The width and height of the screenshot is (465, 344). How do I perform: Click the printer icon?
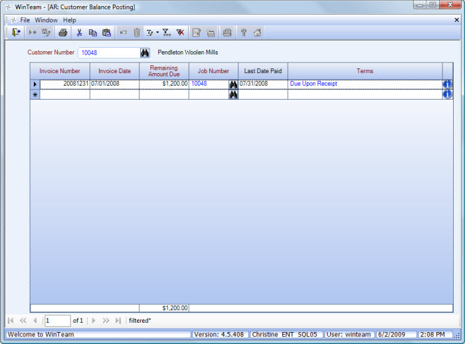click(63, 33)
